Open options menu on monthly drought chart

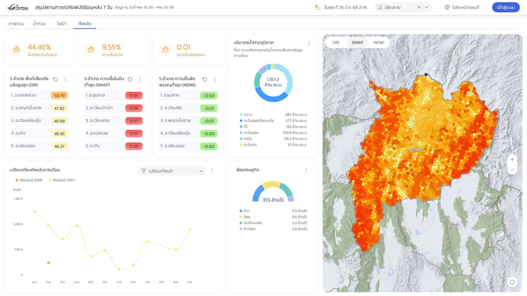tap(212, 170)
